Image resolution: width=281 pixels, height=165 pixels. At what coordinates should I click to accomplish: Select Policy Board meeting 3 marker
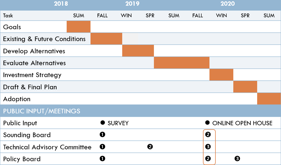coord(237,159)
